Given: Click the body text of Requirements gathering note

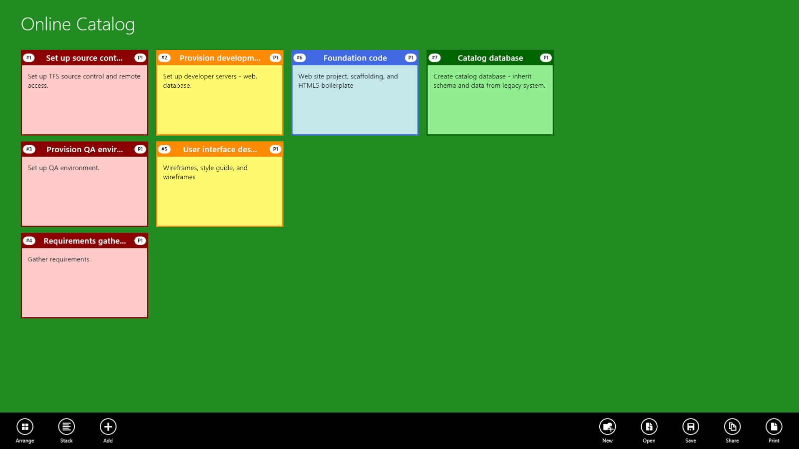Looking at the screenshot, I should (59, 259).
